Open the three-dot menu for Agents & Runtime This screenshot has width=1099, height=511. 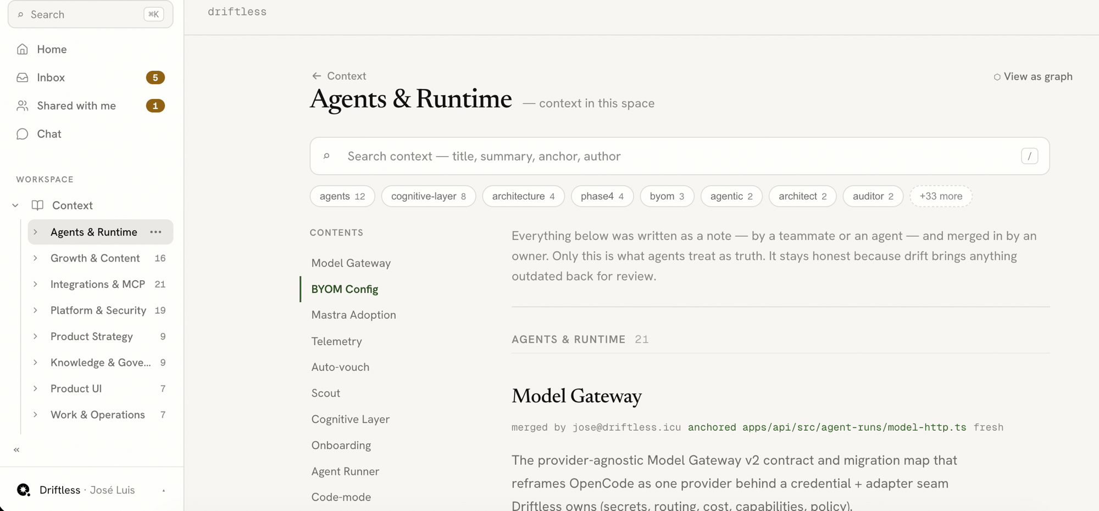156,232
